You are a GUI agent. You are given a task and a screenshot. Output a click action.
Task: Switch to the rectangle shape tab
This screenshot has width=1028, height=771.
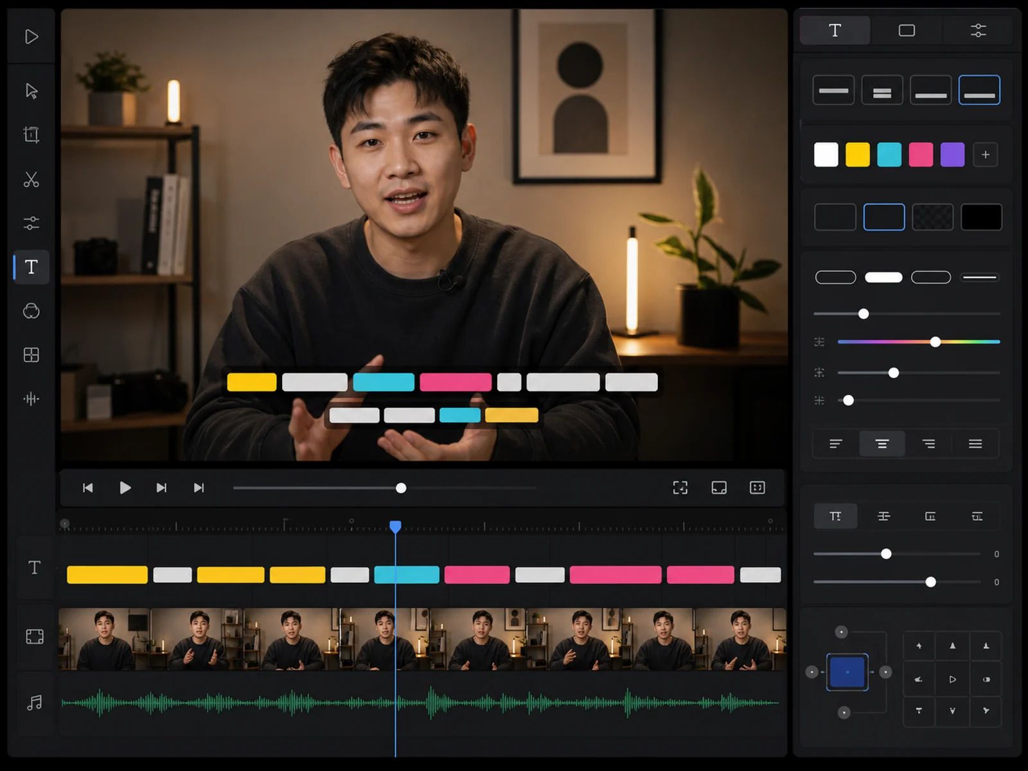tap(907, 30)
